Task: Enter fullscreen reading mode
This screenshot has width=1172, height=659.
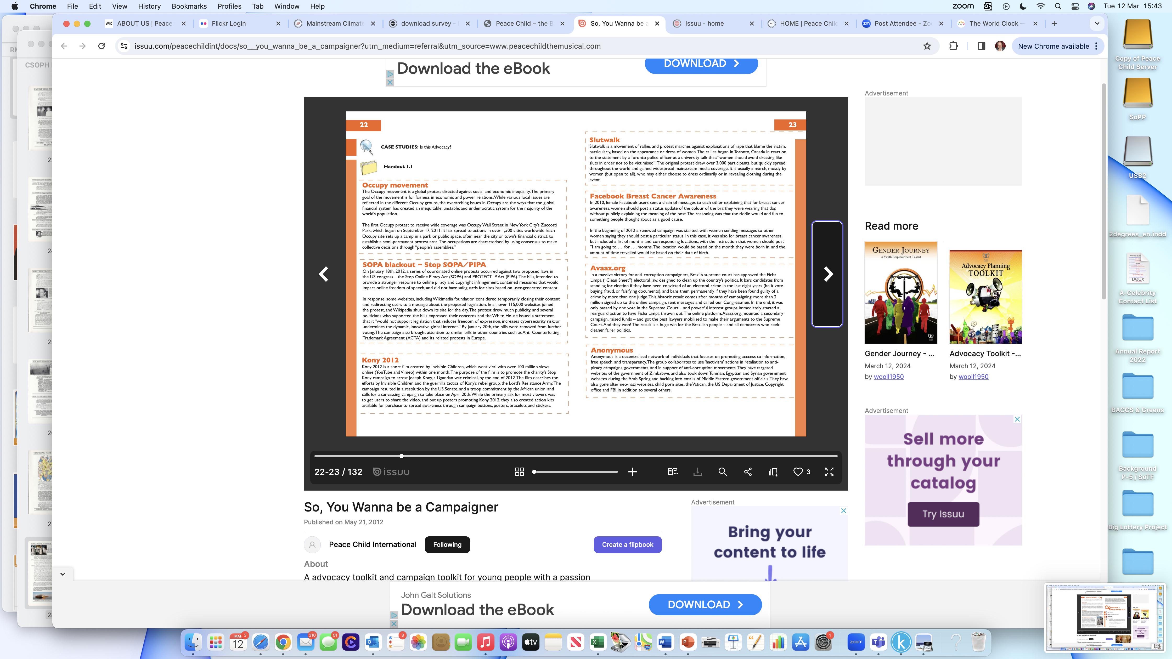Action: [x=829, y=472]
